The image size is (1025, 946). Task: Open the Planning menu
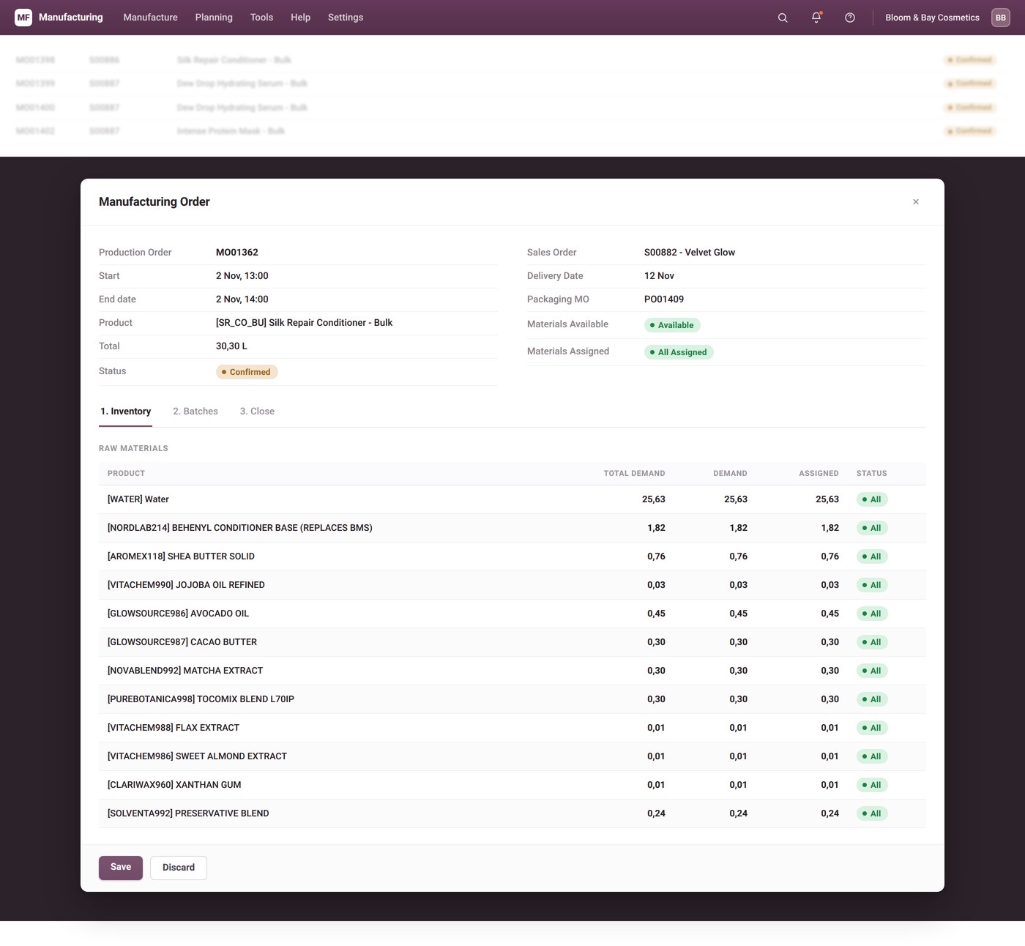point(214,18)
